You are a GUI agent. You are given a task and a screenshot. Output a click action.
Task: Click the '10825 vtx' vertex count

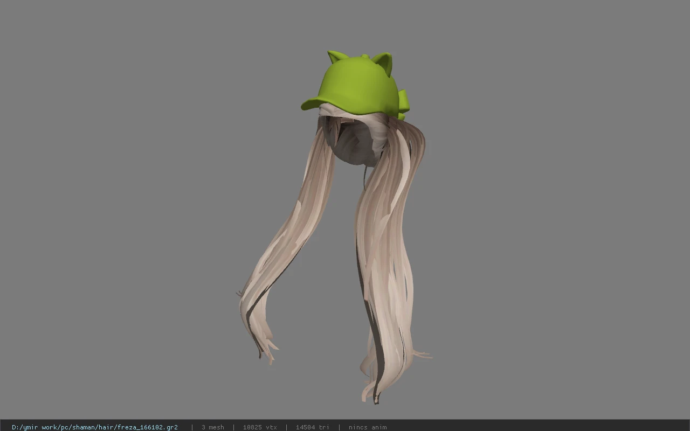click(260, 427)
